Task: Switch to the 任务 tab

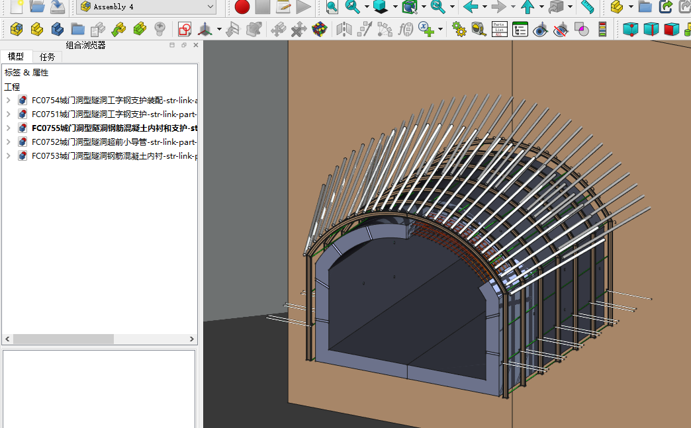Action: pyautogui.click(x=47, y=57)
